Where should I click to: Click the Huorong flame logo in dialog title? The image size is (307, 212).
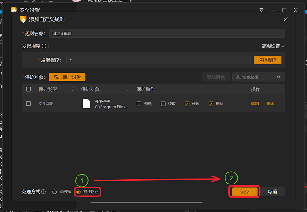(x=23, y=20)
